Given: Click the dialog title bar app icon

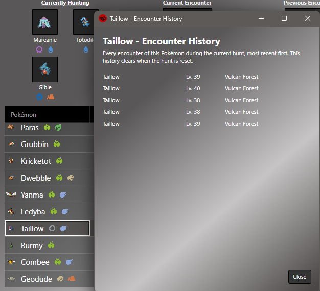Looking at the screenshot, I should tap(103, 18).
